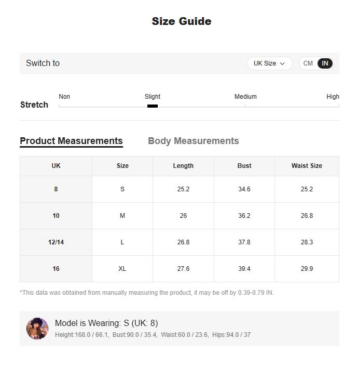Click the Bust column header
The width and height of the screenshot is (357, 365).
(244, 166)
